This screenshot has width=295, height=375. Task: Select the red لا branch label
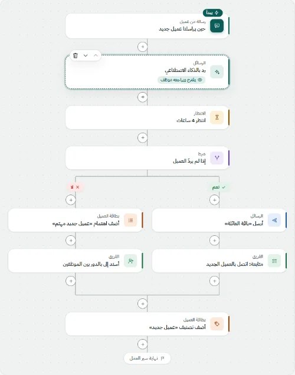click(75, 187)
